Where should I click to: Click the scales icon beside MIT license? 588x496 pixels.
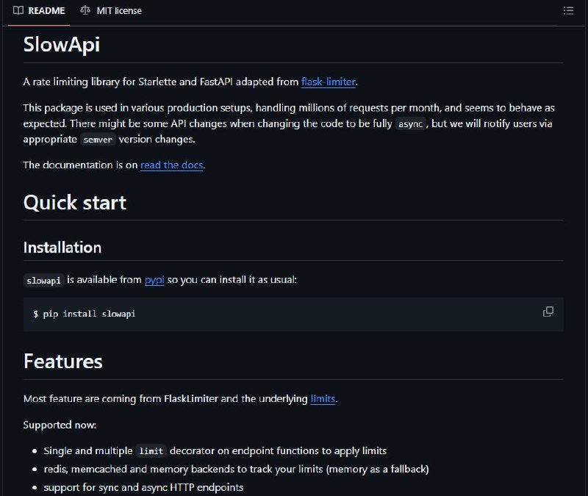tap(85, 10)
